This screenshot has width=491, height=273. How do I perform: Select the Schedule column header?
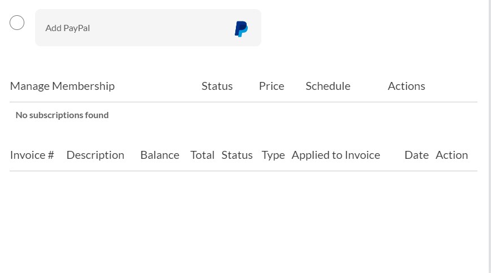(x=328, y=86)
